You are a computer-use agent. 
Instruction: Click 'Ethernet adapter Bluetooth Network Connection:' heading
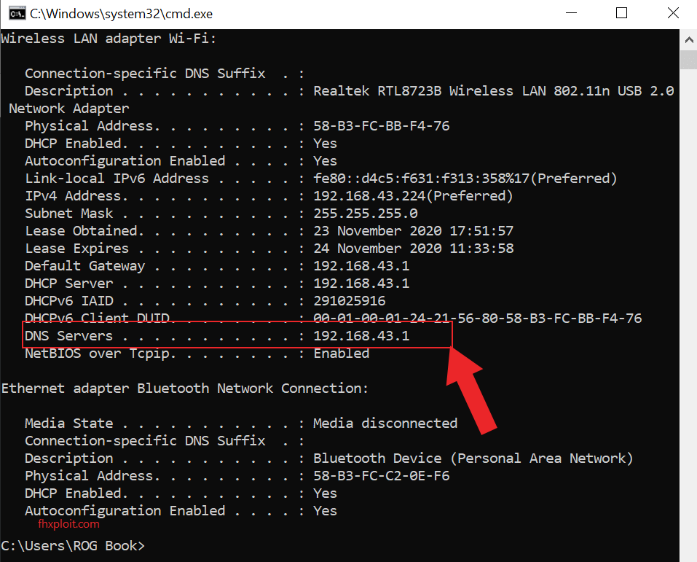185,389
